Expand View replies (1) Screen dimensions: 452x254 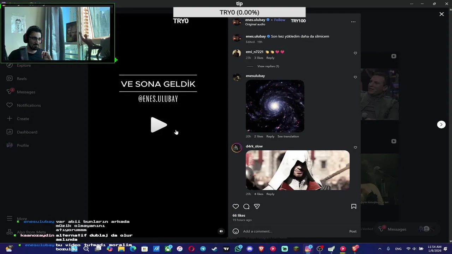268,66
